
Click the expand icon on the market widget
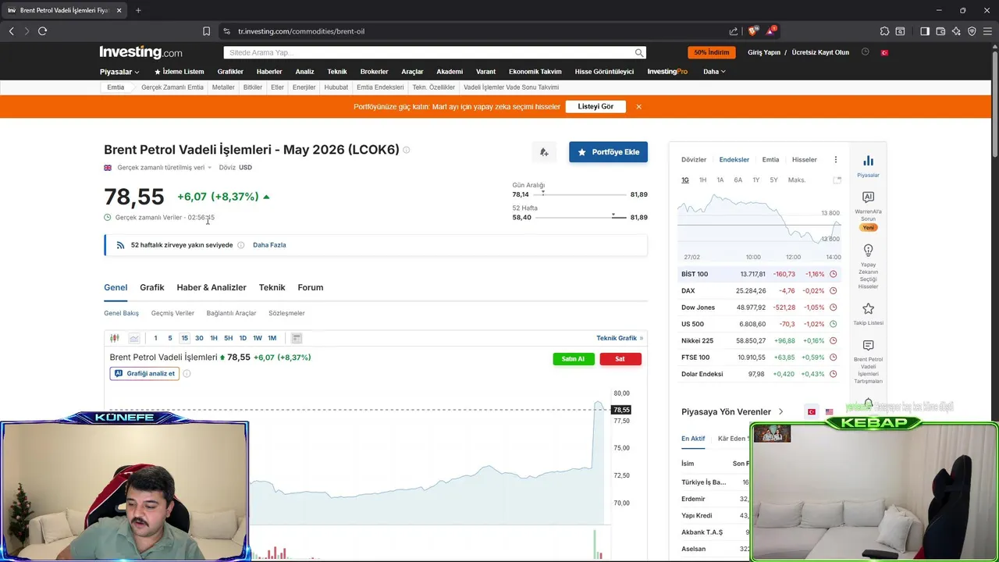point(837,180)
